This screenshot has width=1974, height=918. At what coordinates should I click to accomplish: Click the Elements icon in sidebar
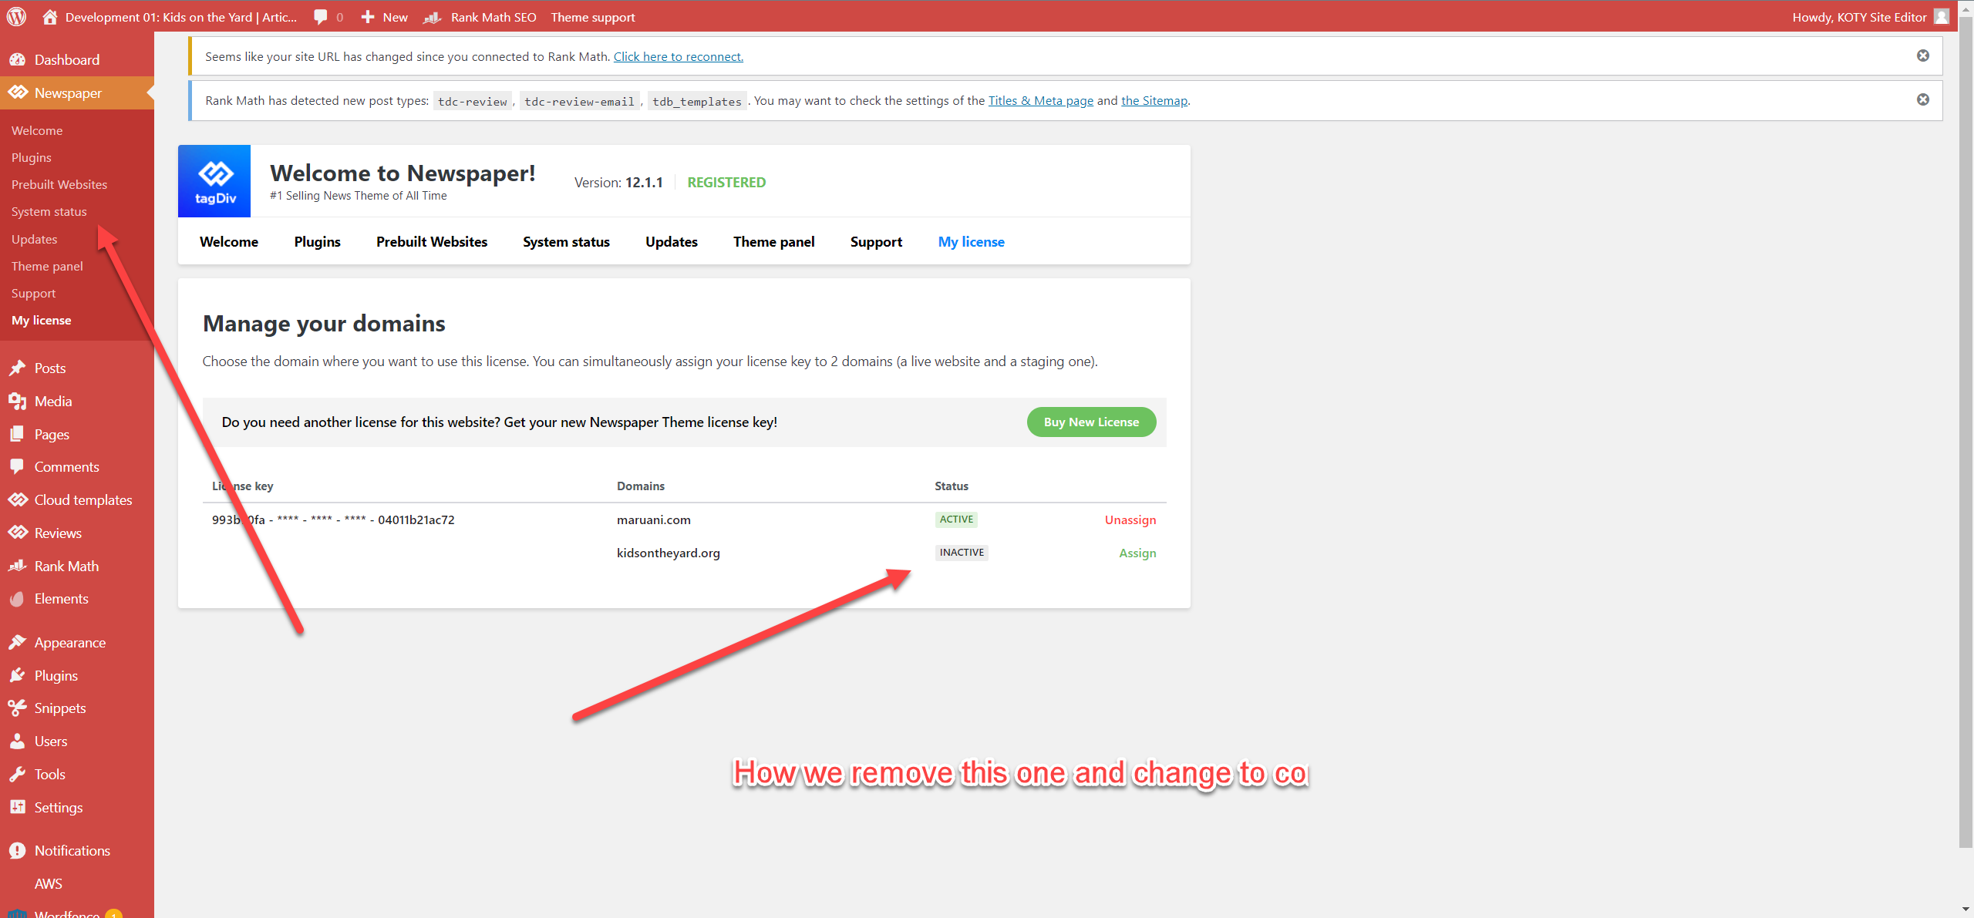(x=18, y=599)
